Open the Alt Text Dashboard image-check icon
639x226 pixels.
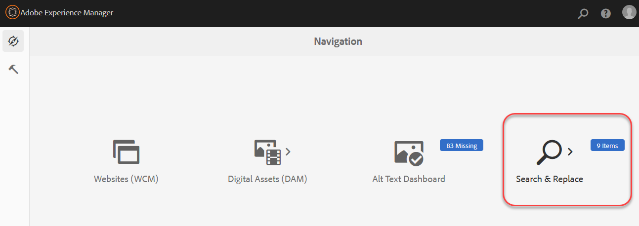[409, 153]
